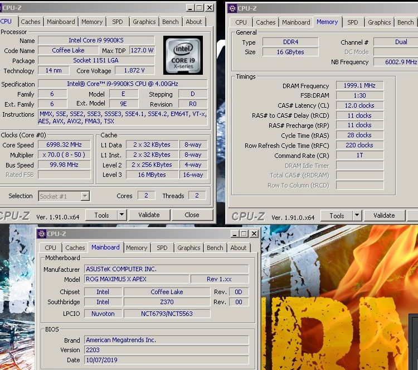Click the LPCIO model 'NCT6793/NCT5563'
This screenshot has width=418, height=370.
(x=167, y=314)
